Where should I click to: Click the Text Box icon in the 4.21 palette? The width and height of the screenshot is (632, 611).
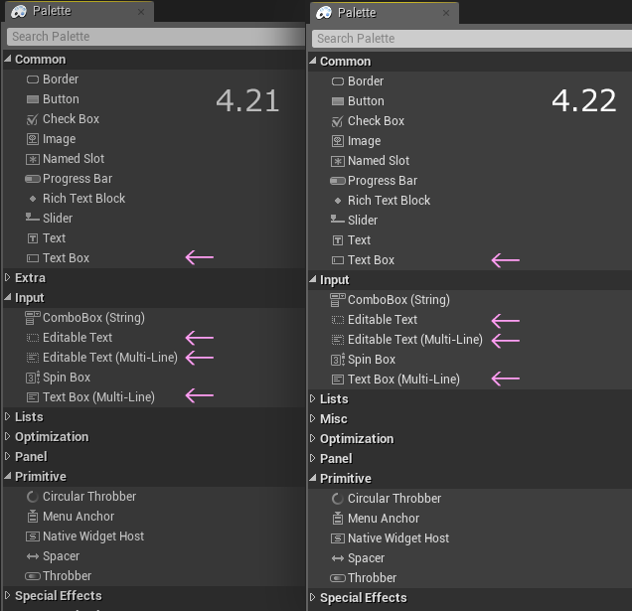coord(33,258)
